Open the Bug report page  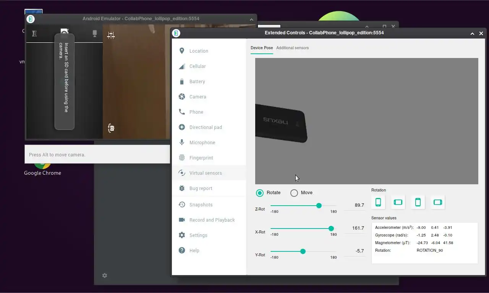point(209,188)
